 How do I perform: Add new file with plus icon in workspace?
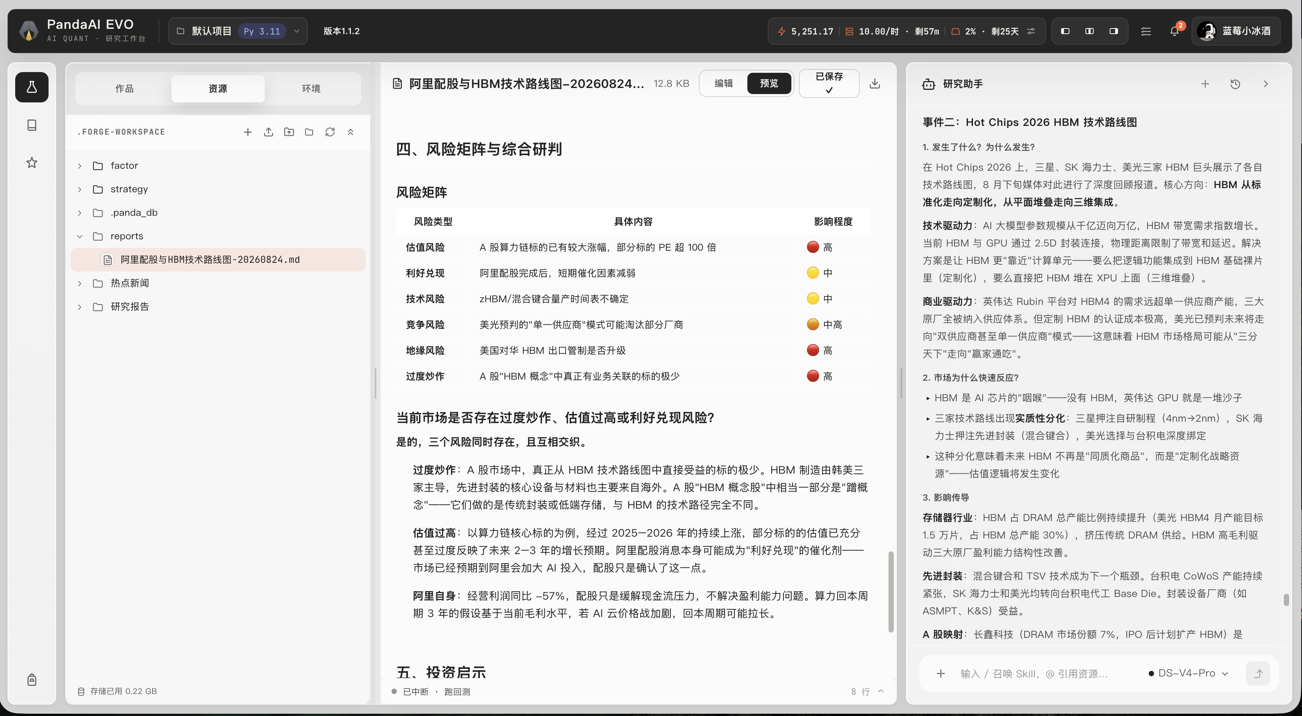point(248,132)
